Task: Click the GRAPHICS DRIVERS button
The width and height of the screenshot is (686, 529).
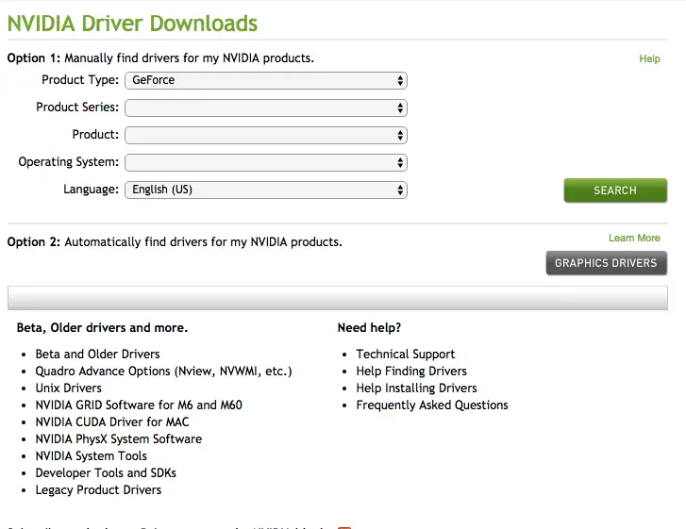Action: 606,263
